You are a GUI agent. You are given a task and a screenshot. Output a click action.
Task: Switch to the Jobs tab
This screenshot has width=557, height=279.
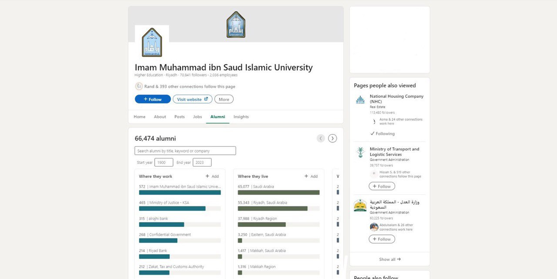tap(198, 116)
